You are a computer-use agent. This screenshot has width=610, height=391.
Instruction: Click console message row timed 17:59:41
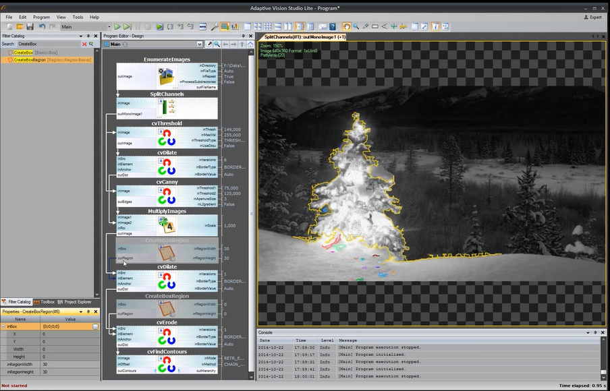428,369
